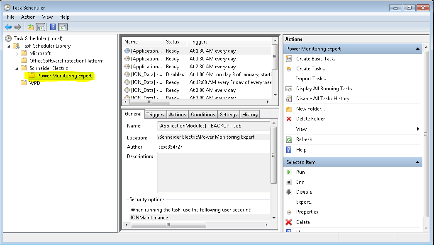Click the task list vertical scrollbar thumb
The height and width of the screenshot is (245, 434).
click(x=275, y=57)
